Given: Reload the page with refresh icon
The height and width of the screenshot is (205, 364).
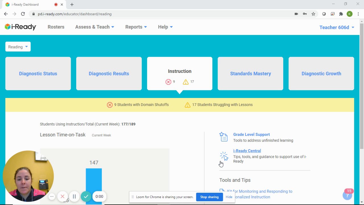Looking at the screenshot, I should click(x=23, y=14).
